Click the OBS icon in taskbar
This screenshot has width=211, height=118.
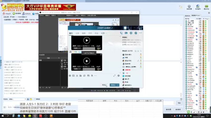pos(46,116)
